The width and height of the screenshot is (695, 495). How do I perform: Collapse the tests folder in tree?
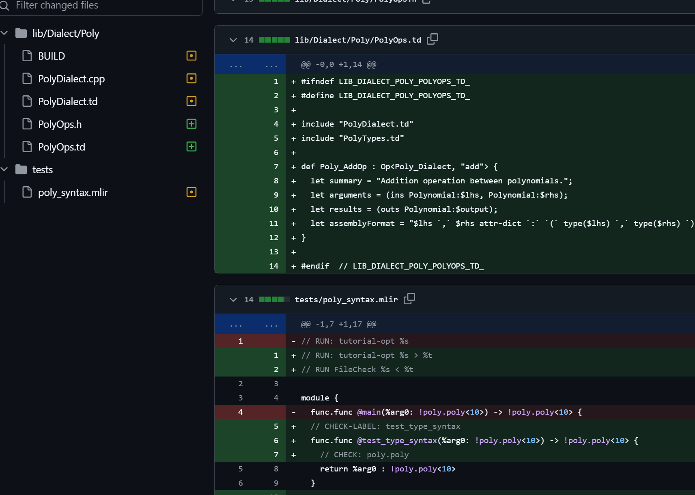[5, 170]
